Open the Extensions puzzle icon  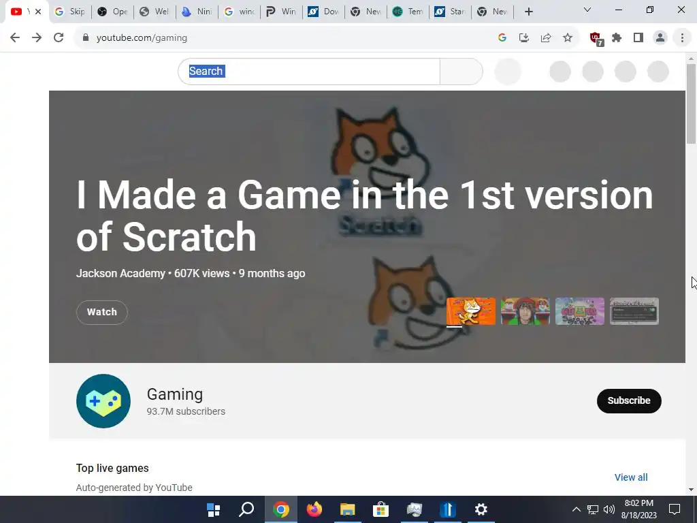click(x=617, y=38)
